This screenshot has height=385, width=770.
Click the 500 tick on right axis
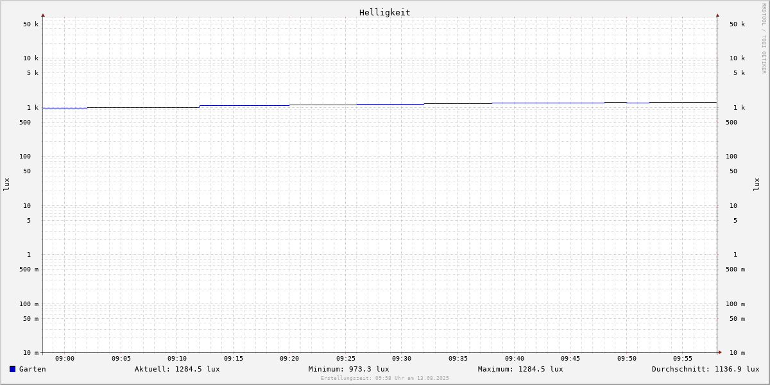[x=732, y=123]
